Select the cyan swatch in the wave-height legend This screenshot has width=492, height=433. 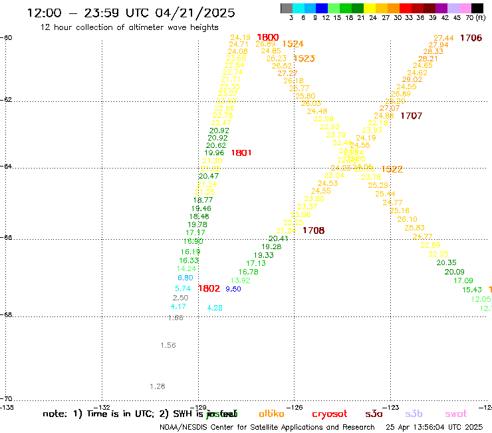pos(299,8)
